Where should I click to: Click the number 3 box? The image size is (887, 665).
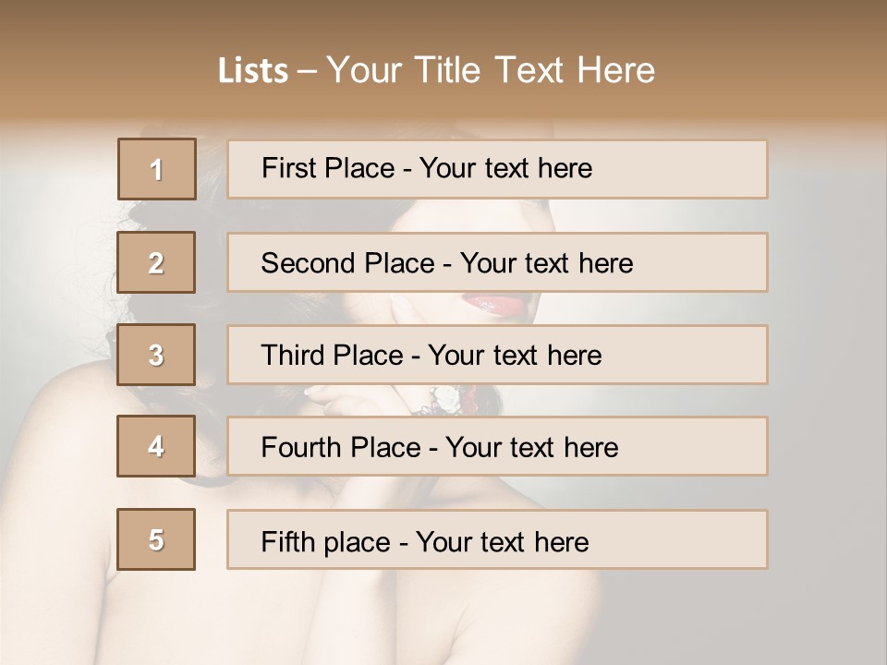(x=156, y=355)
